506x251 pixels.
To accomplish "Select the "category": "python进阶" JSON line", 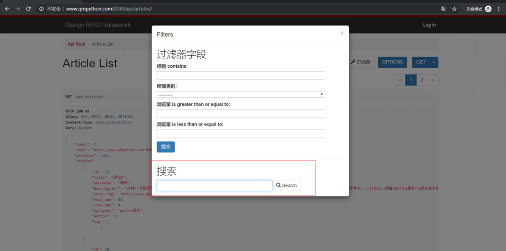I will (119, 210).
